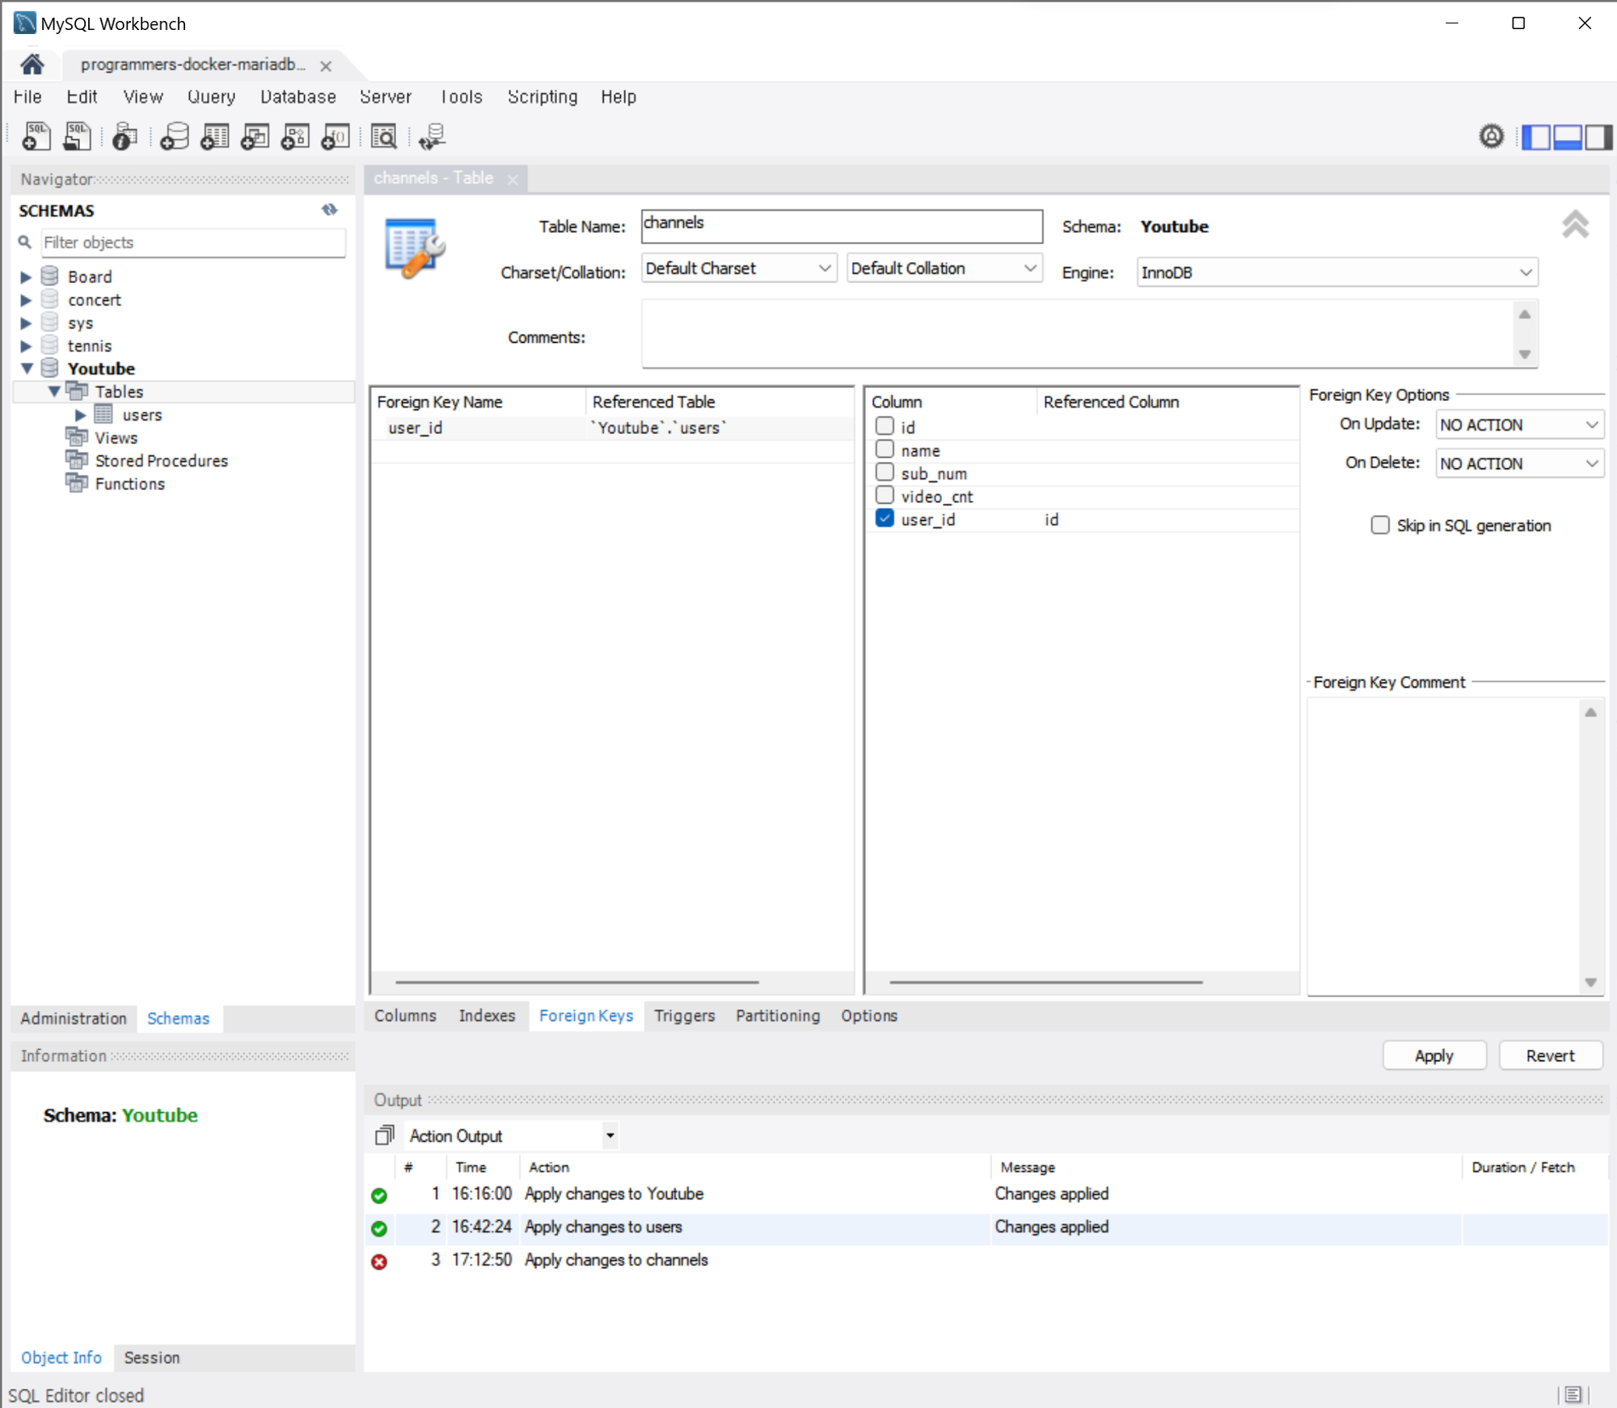Screen dimensions: 1617x1408
Task: Open the On Update action dropdown
Action: [x=1519, y=425]
